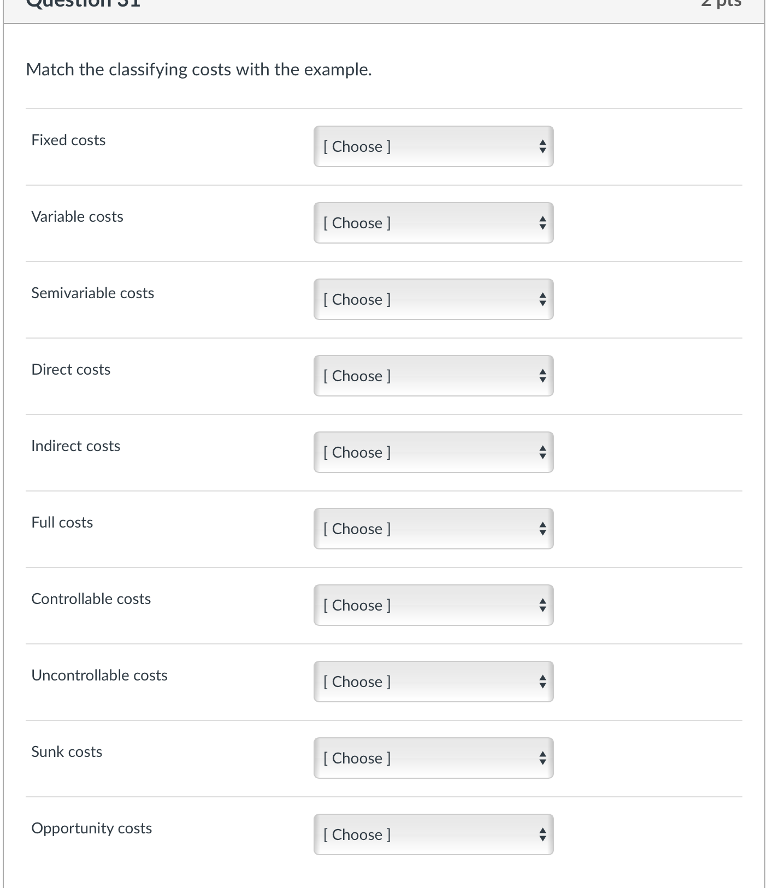Expand the Uncontrollable costs dropdown
The image size is (767, 888).
433,682
